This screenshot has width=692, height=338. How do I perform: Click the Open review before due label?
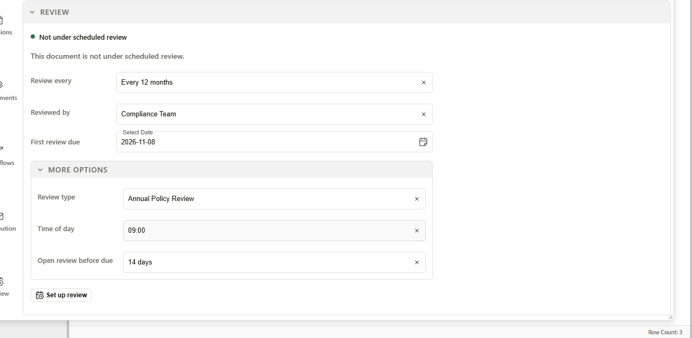pyautogui.click(x=75, y=261)
